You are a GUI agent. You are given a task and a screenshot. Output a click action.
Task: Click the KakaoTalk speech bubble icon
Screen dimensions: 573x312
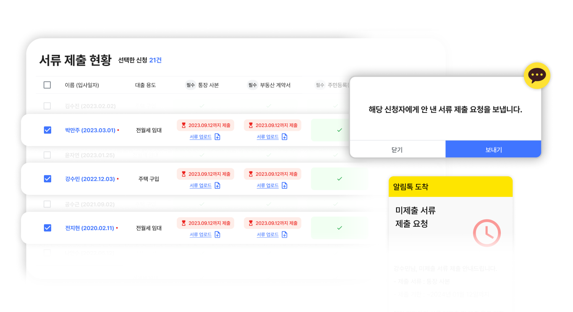537,76
